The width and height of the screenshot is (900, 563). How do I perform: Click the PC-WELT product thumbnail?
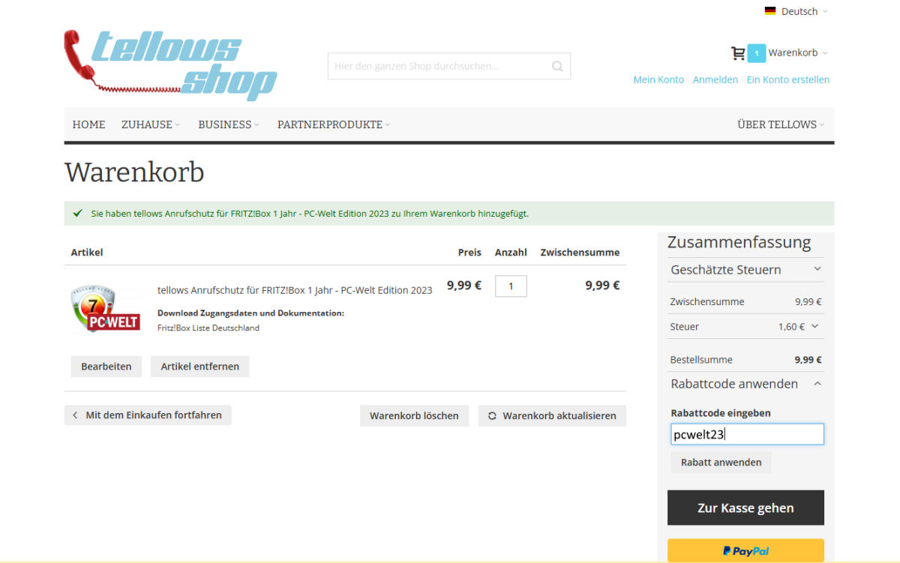pyautogui.click(x=104, y=308)
